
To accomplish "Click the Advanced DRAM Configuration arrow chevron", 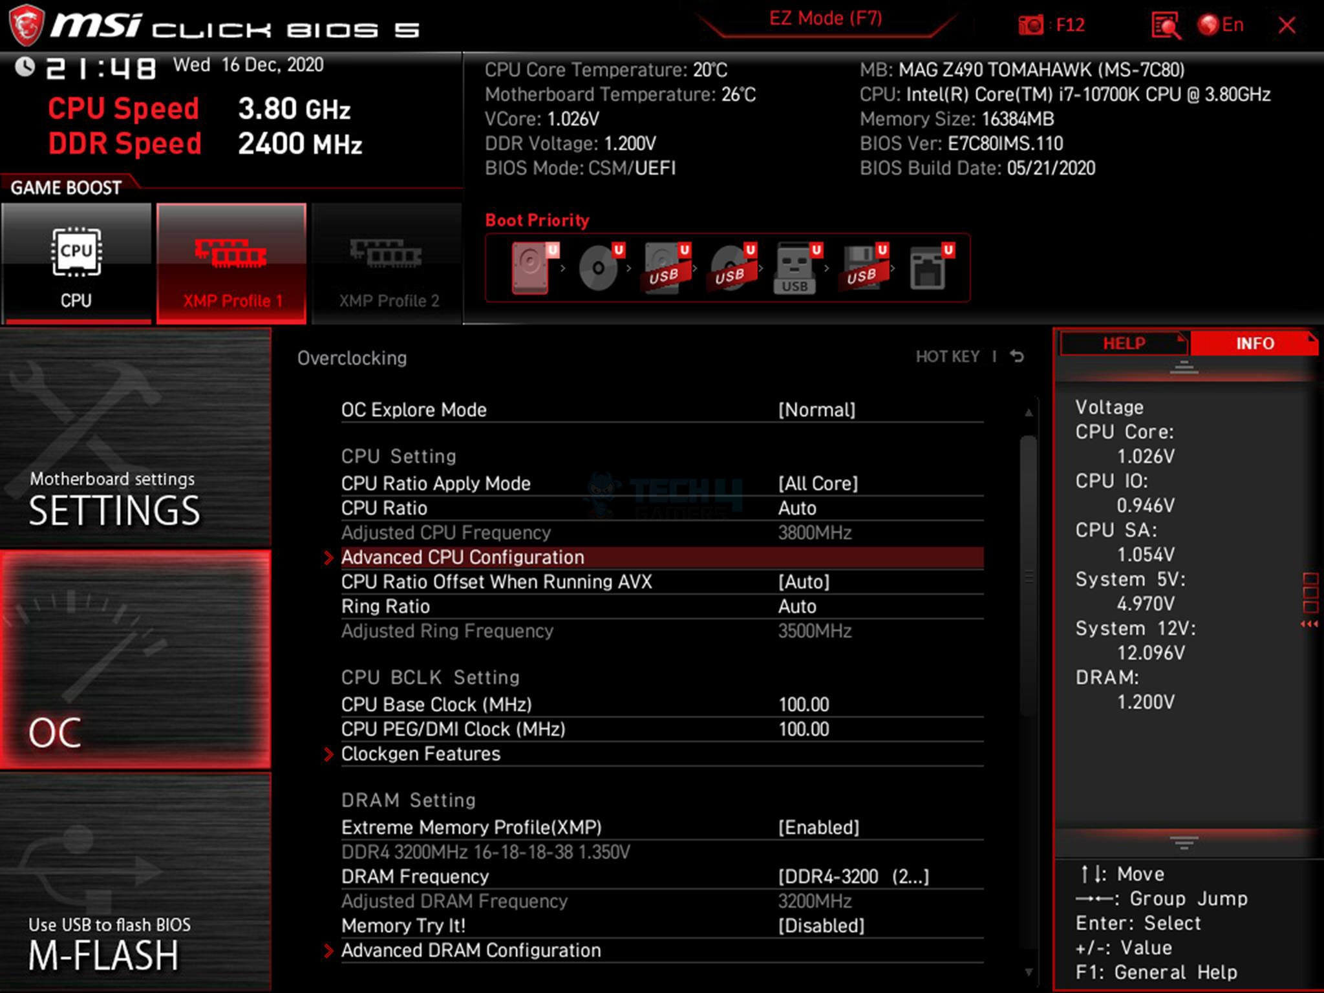I will [328, 950].
